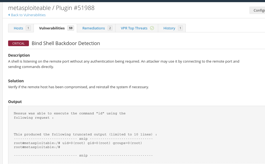This screenshot has height=164, width=265.
Task: Click the History count badge
Action: 180,28
